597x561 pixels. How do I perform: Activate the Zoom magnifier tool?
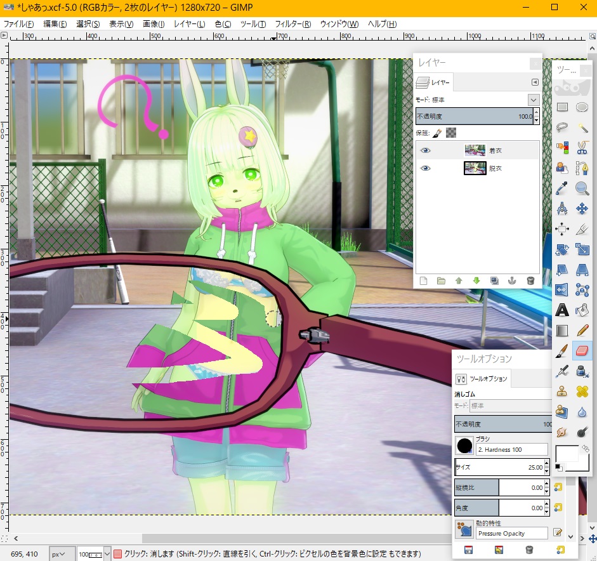click(582, 188)
